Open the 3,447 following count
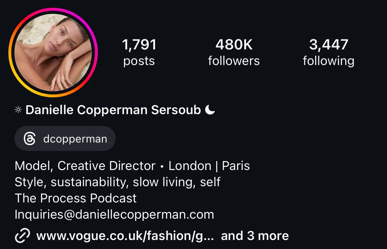 (328, 45)
